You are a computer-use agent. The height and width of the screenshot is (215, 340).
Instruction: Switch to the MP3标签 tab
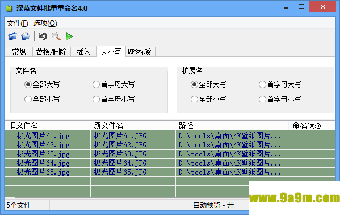click(x=140, y=52)
